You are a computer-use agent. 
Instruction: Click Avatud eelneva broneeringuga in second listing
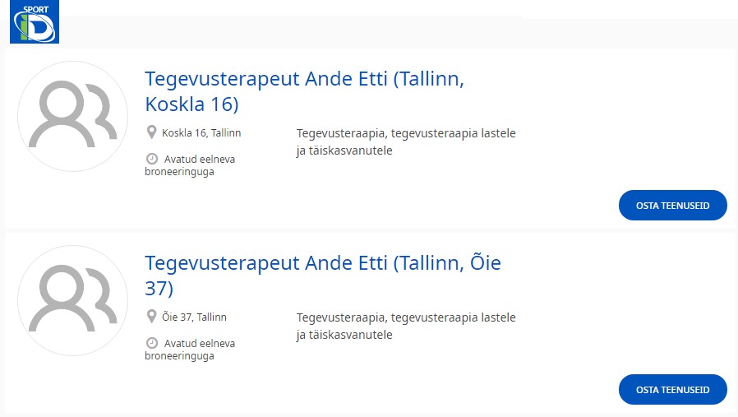pyautogui.click(x=190, y=350)
